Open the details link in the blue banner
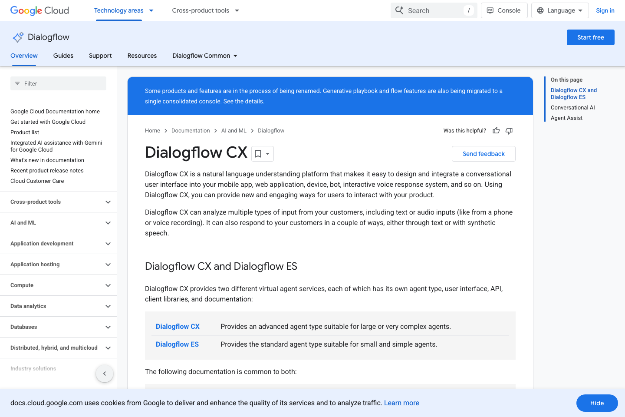 [249, 101]
